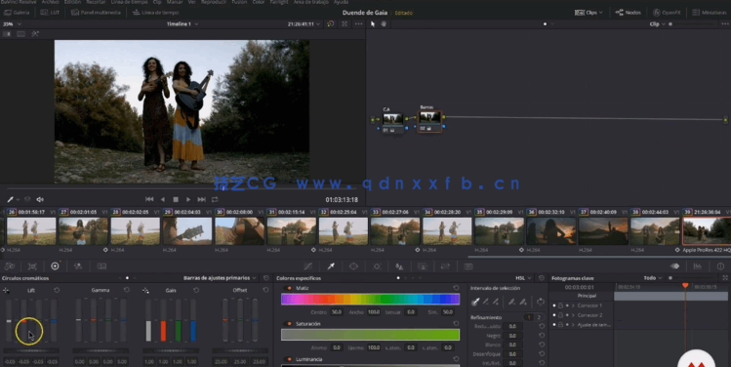The image size is (731, 367).
Task: Reset the Lift bars
Action: point(57,290)
